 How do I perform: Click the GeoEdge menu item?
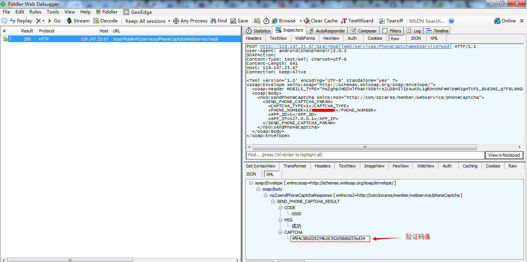(137, 12)
